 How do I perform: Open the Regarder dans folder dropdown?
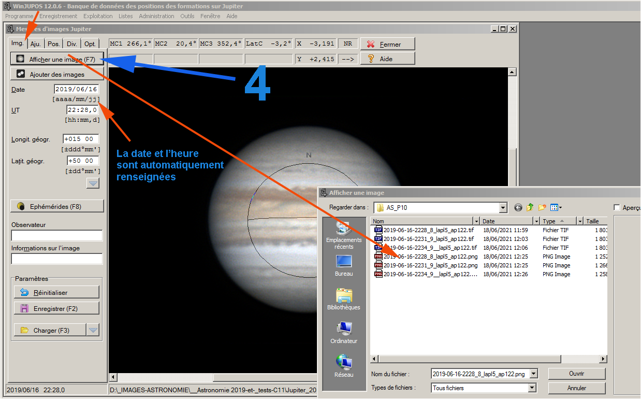coord(503,208)
